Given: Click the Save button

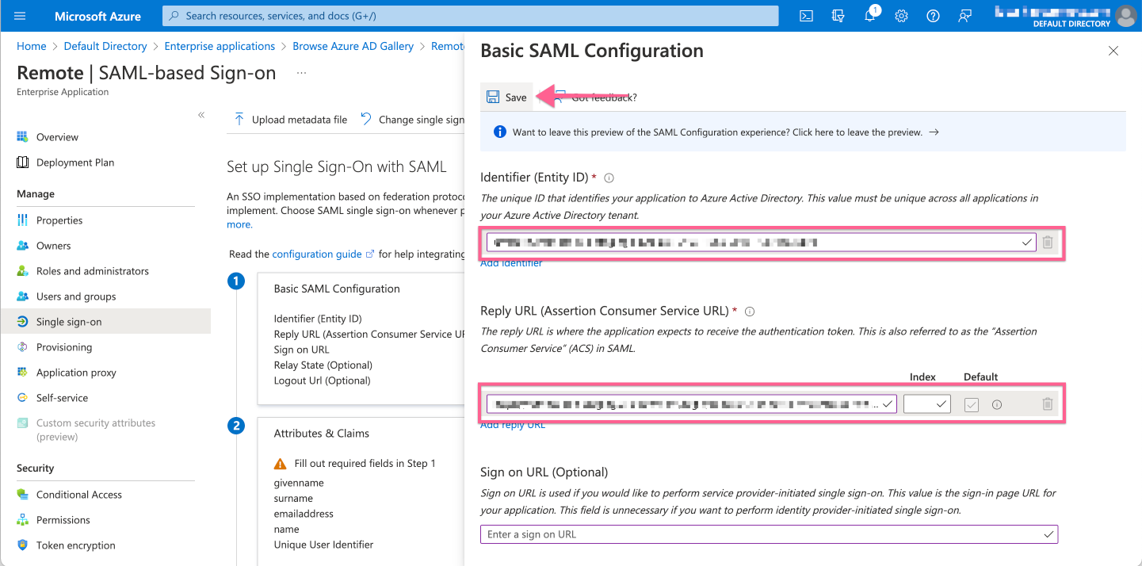Looking at the screenshot, I should coord(506,97).
